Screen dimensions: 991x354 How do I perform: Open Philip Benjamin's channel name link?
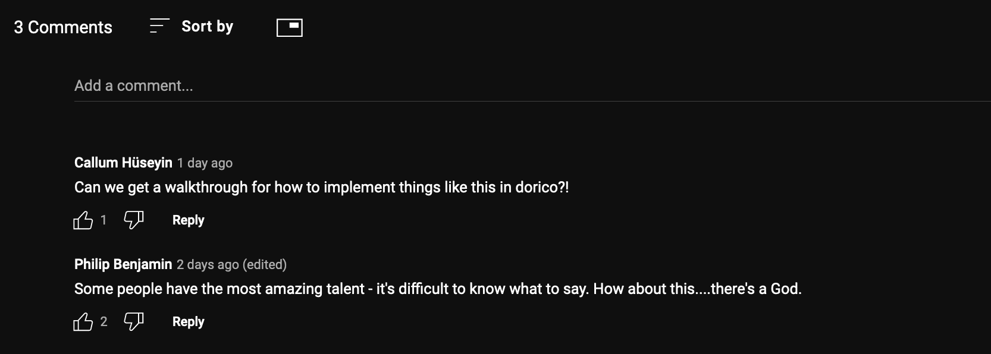click(x=123, y=264)
